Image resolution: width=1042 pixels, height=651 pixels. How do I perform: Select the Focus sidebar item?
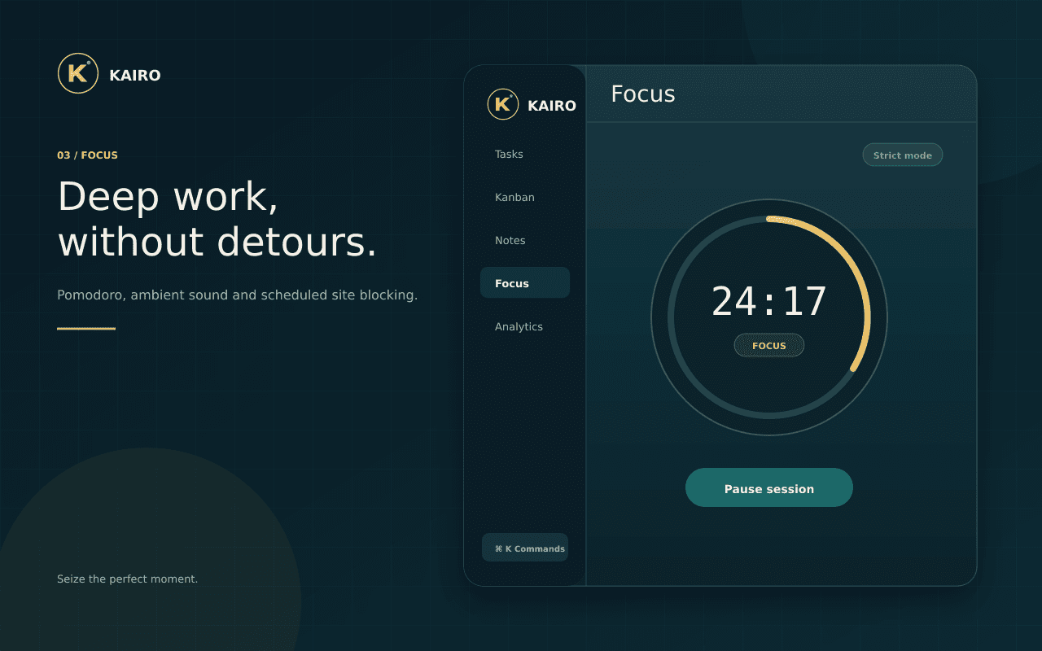click(x=525, y=283)
